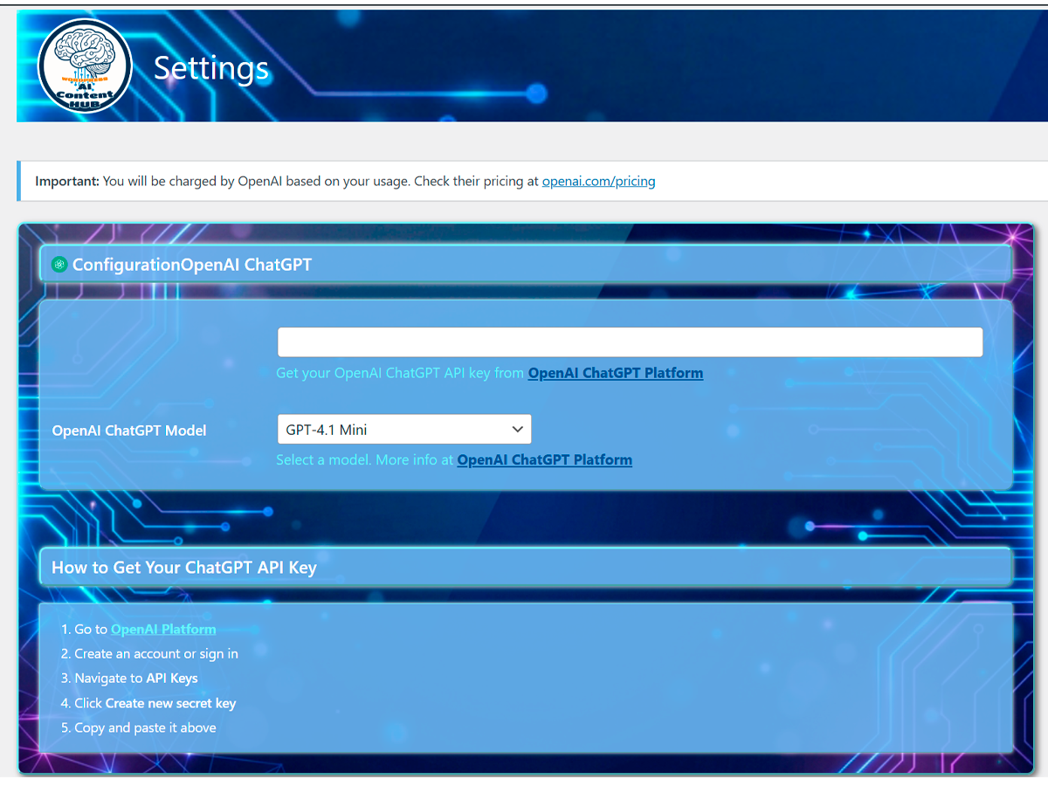Click the AI Content Hub brain logo
The image size is (1048, 786).
(x=85, y=66)
